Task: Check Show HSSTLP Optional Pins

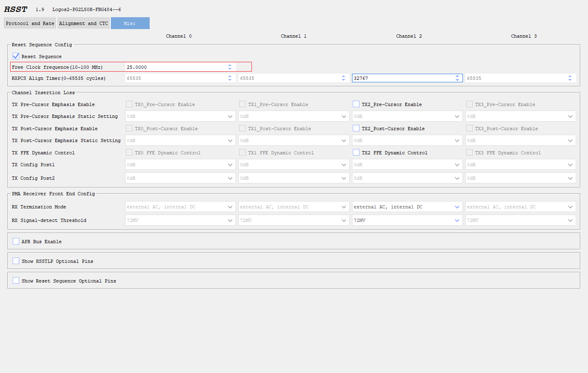Action: [16, 261]
